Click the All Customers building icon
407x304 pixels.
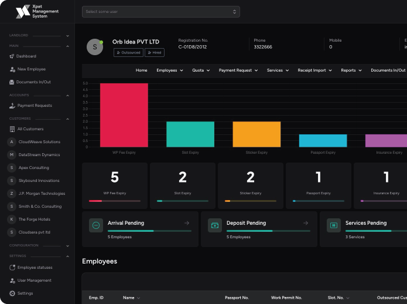click(x=12, y=129)
